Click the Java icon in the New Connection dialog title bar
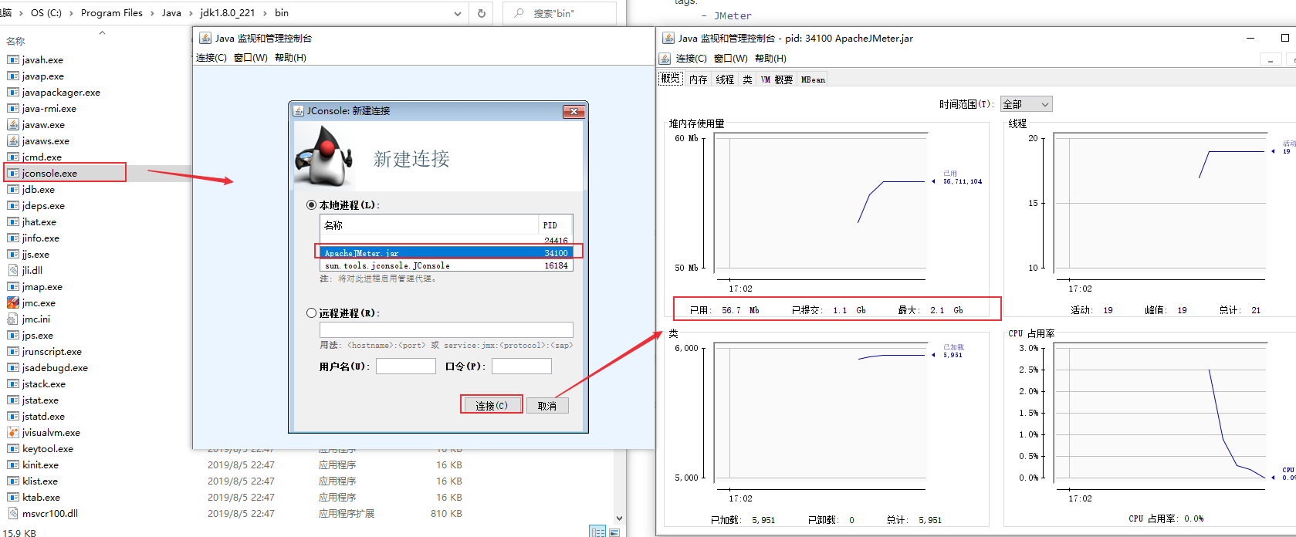This screenshot has width=1296, height=537. tap(299, 111)
